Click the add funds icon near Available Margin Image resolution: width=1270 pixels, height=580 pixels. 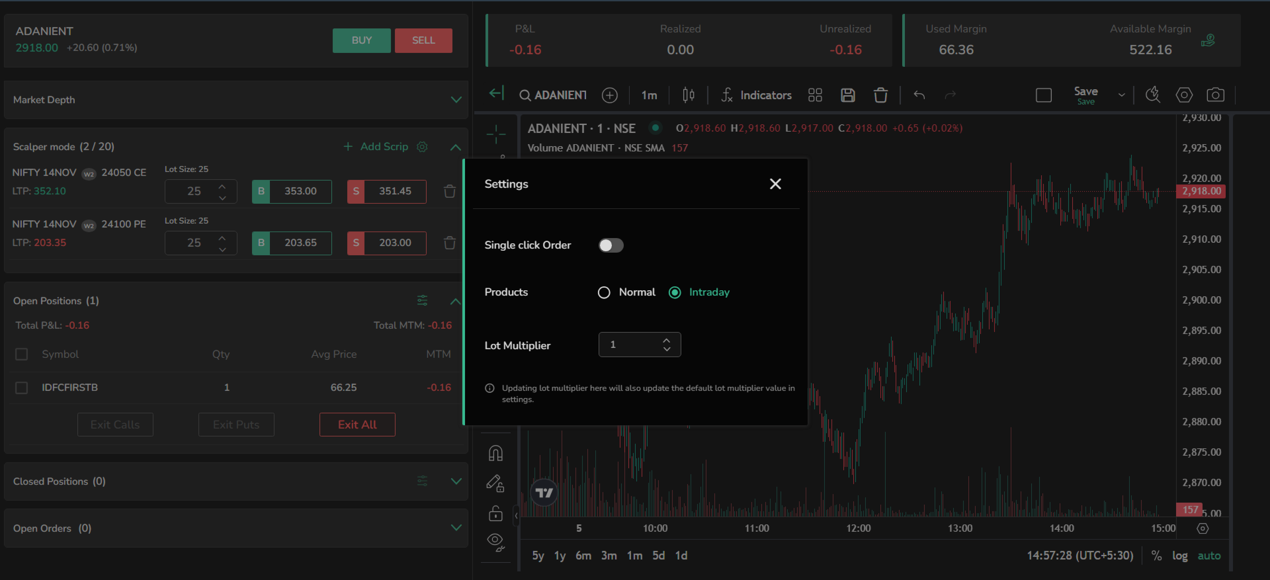tap(1208, 40)
